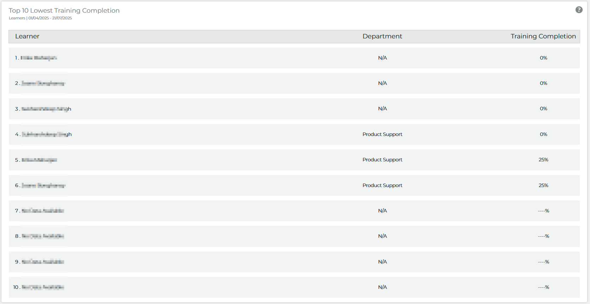The width and height of the screenshot is (590, 304).
Task: Select the row 10 learner entry
Action: [x=43, y=287]
